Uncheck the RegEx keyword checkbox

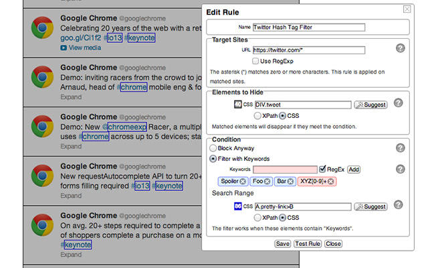tap(322, 169)
